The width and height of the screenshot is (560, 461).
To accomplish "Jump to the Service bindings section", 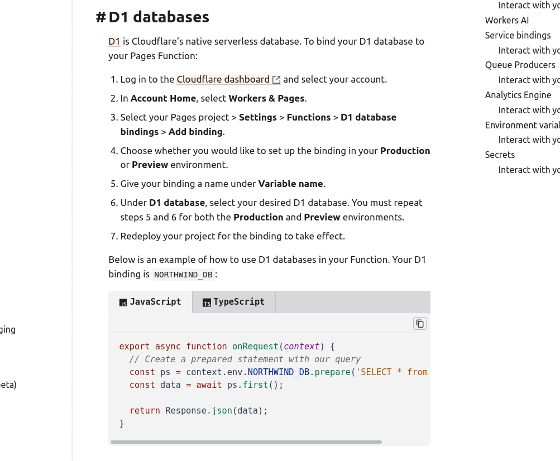I will [518, 35].
